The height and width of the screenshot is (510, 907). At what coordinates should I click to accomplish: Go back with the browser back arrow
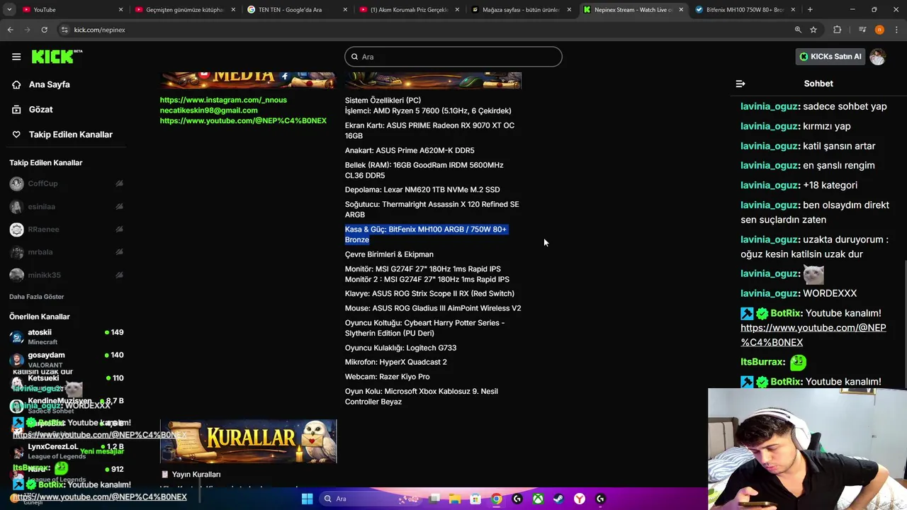click(10, 30)
